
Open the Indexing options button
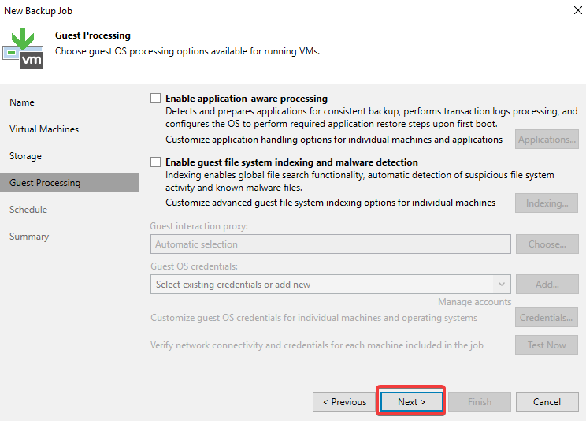click(547, 203)
